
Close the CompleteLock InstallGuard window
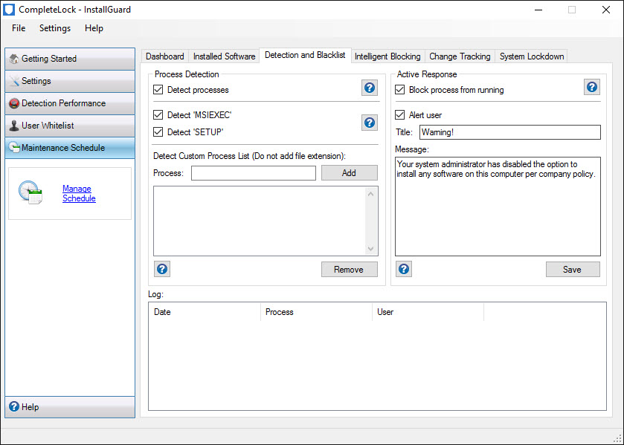click(606, 10)
